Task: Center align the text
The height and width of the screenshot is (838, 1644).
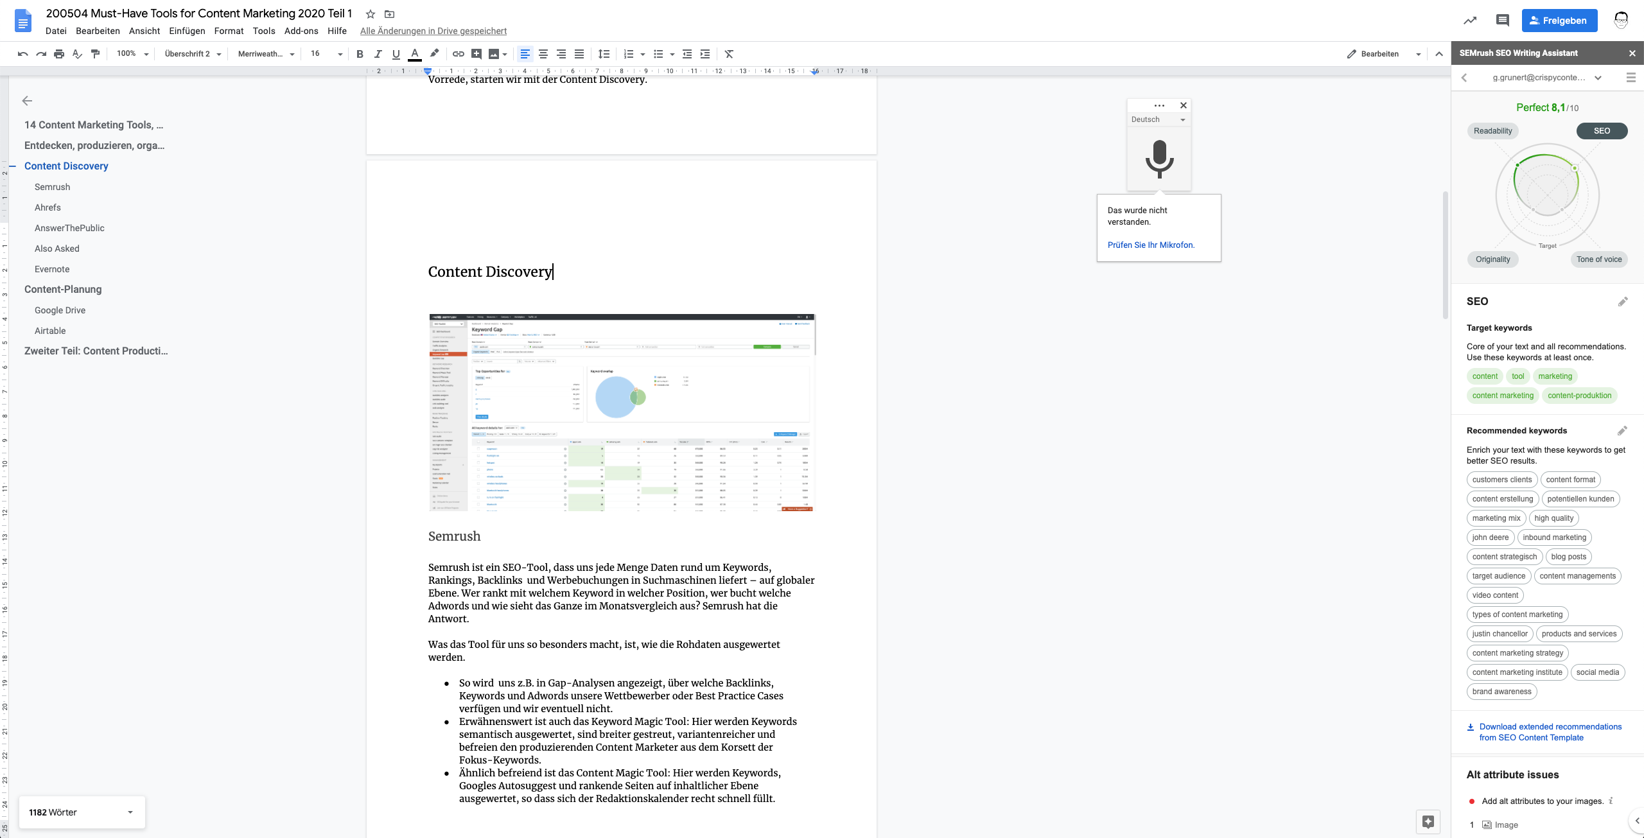Action: pyautogui.click(x=543, y=54)
